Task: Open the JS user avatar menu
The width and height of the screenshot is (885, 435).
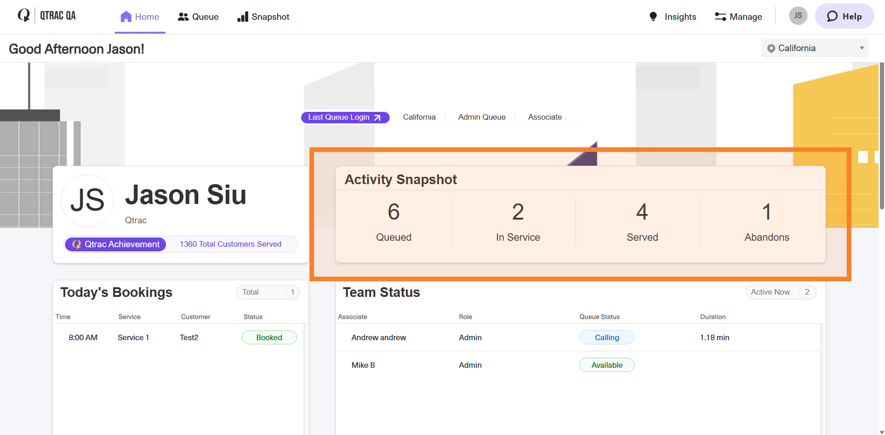Action: 798,16
